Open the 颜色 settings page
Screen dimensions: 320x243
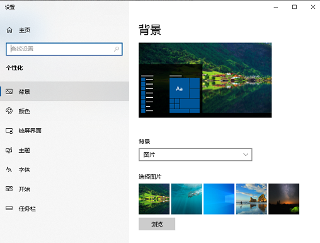(x=64, y=111)
